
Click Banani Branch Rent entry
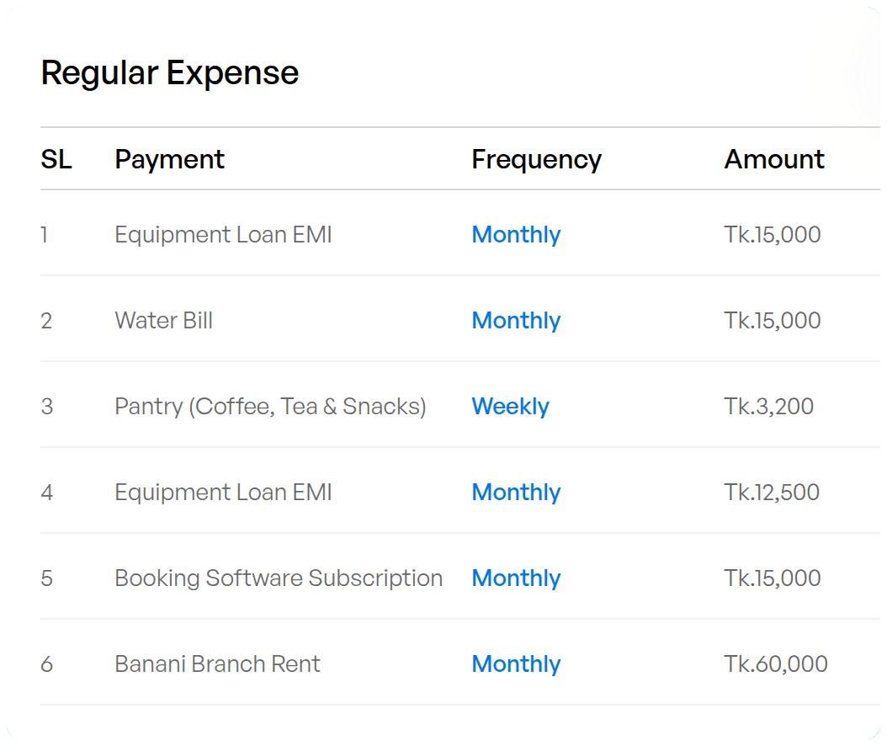[217, 664]
